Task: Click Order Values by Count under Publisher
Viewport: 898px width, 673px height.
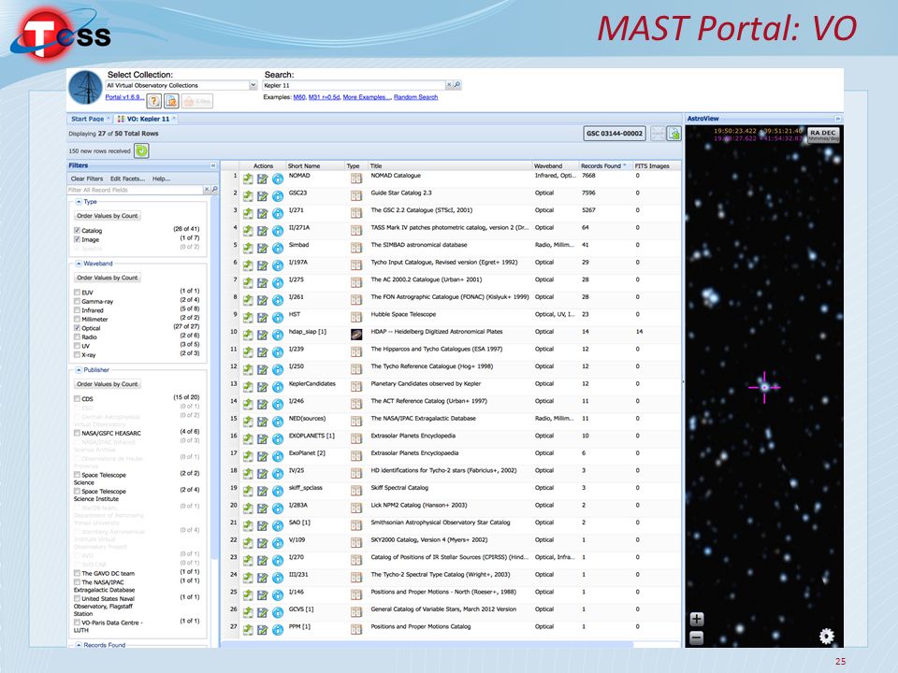Action: click(x=107, y=384)
